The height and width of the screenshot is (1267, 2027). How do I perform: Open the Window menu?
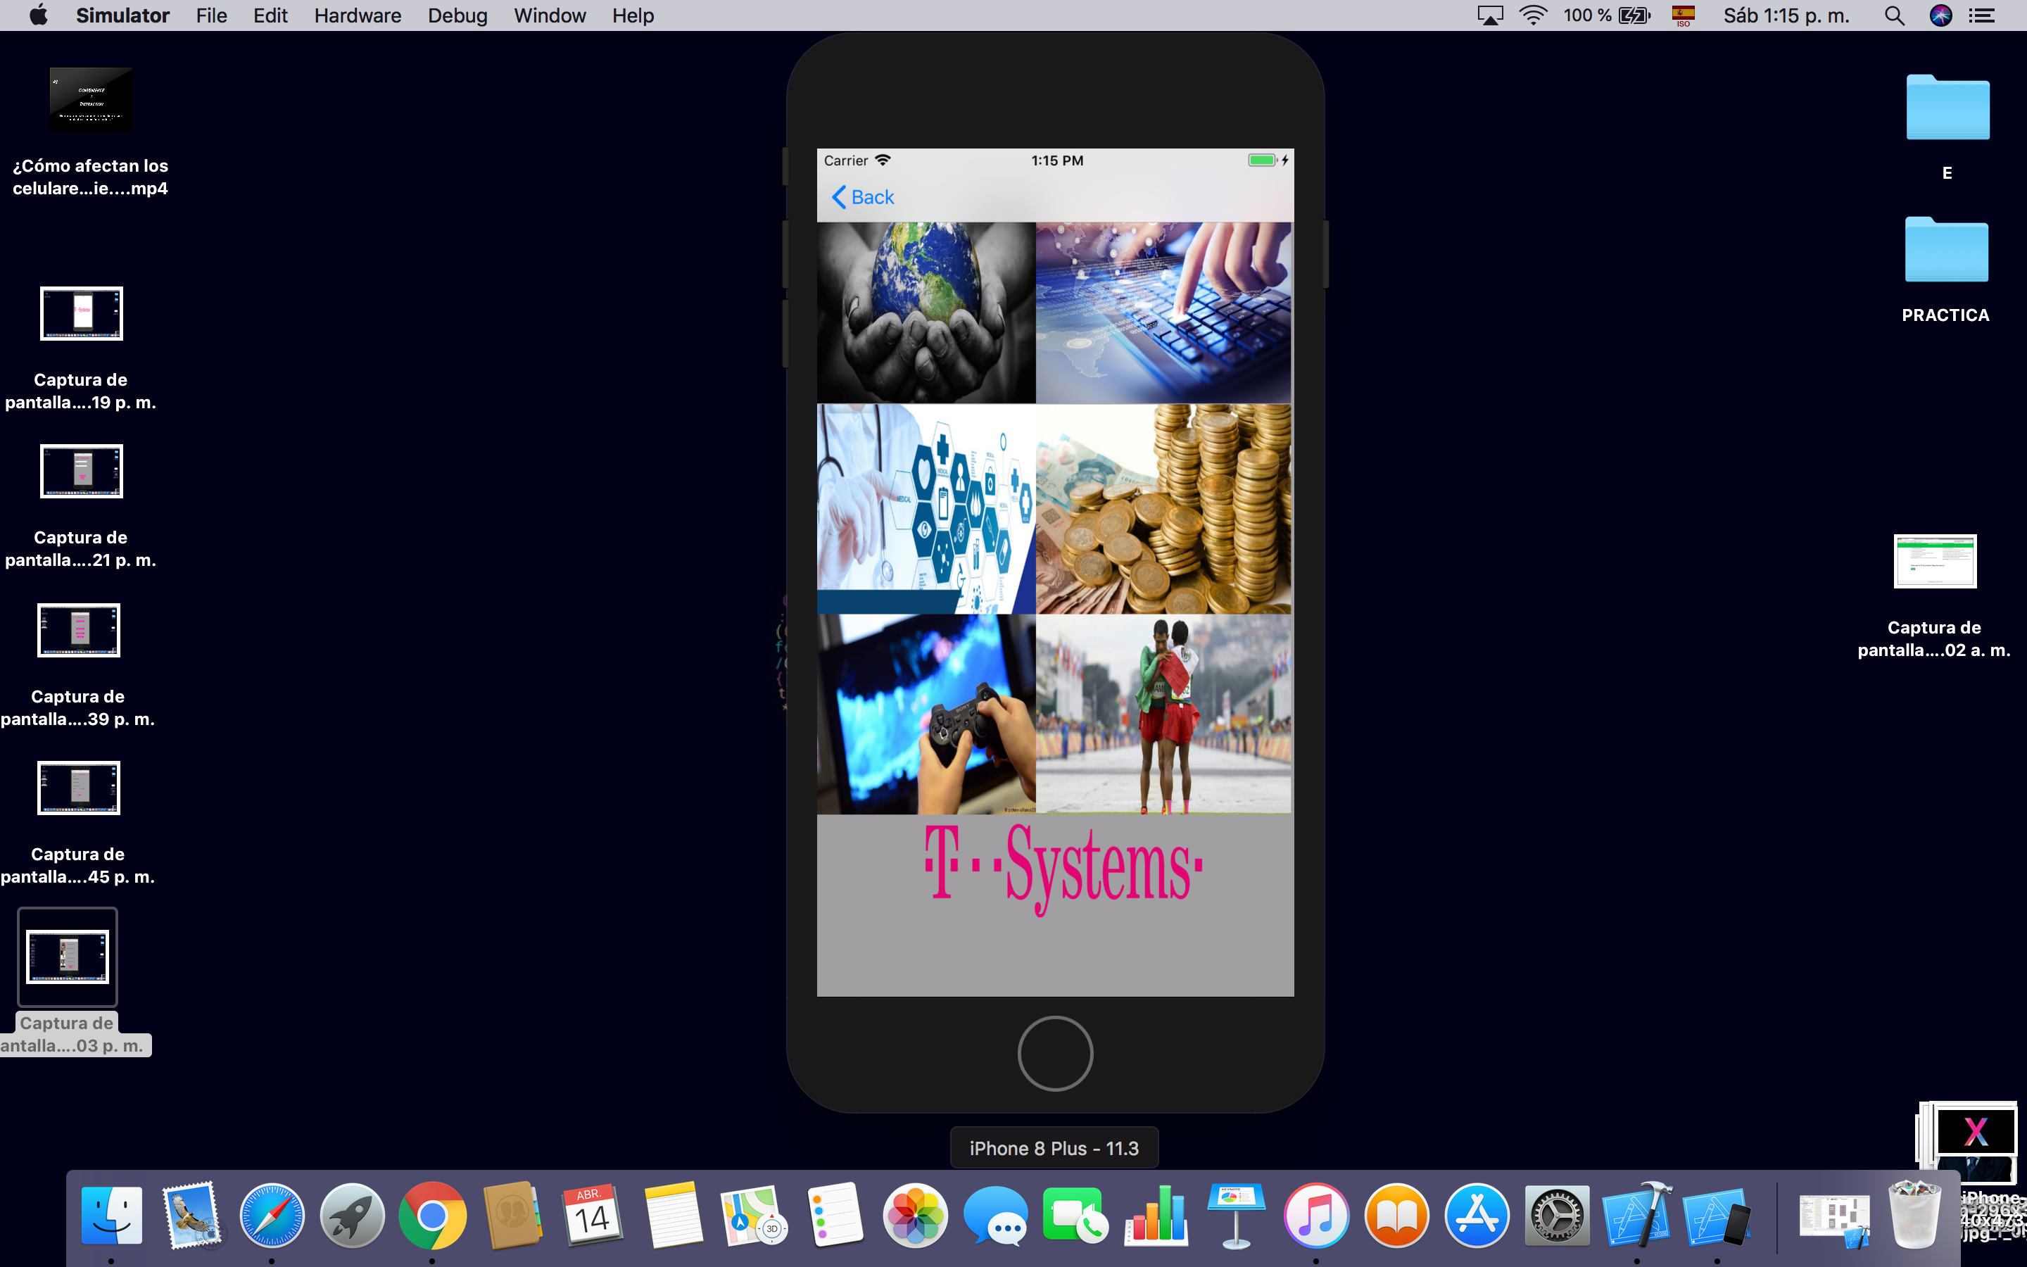550,16
